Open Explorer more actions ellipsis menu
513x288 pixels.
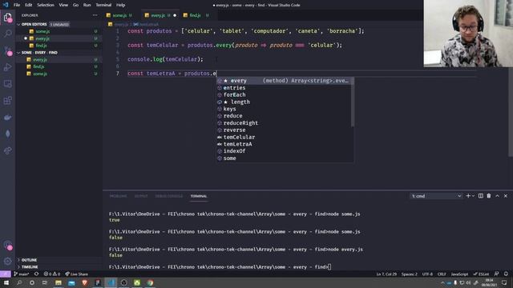95,15
